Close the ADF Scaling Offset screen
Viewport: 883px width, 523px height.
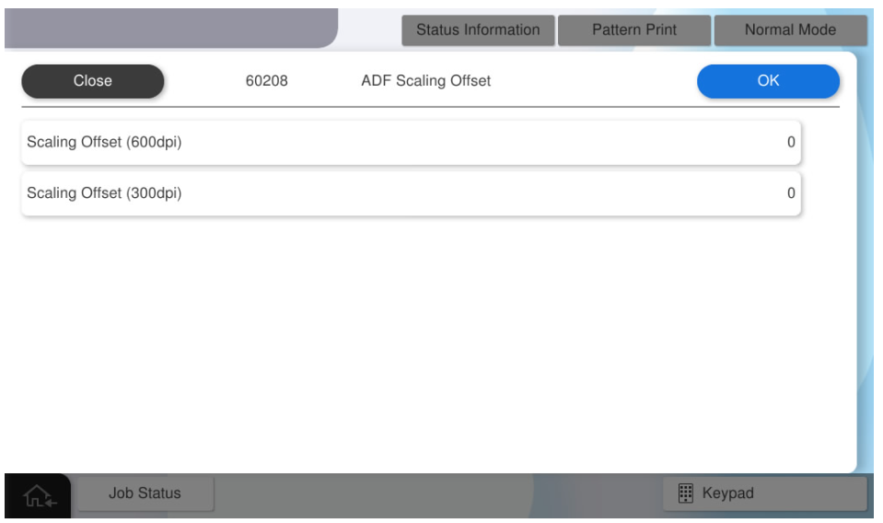click(92, 81)
